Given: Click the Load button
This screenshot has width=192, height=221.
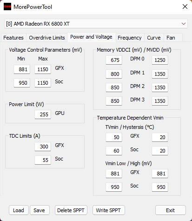Looking at the screenshot, I should (19, 210).
